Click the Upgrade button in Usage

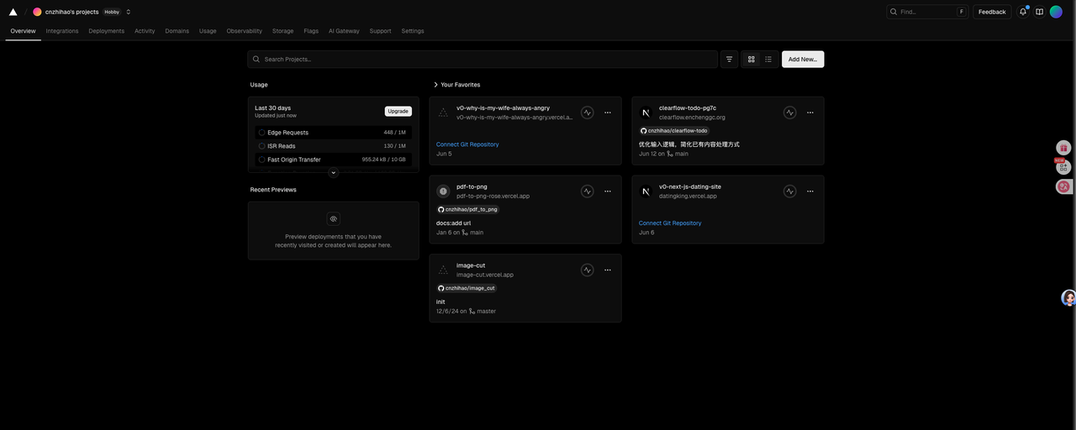click(398, 111)
